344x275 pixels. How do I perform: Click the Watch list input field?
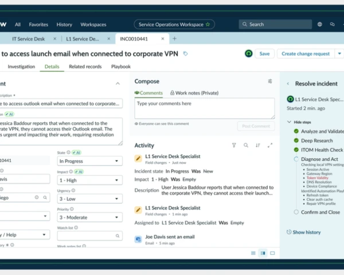click(90, 235)
